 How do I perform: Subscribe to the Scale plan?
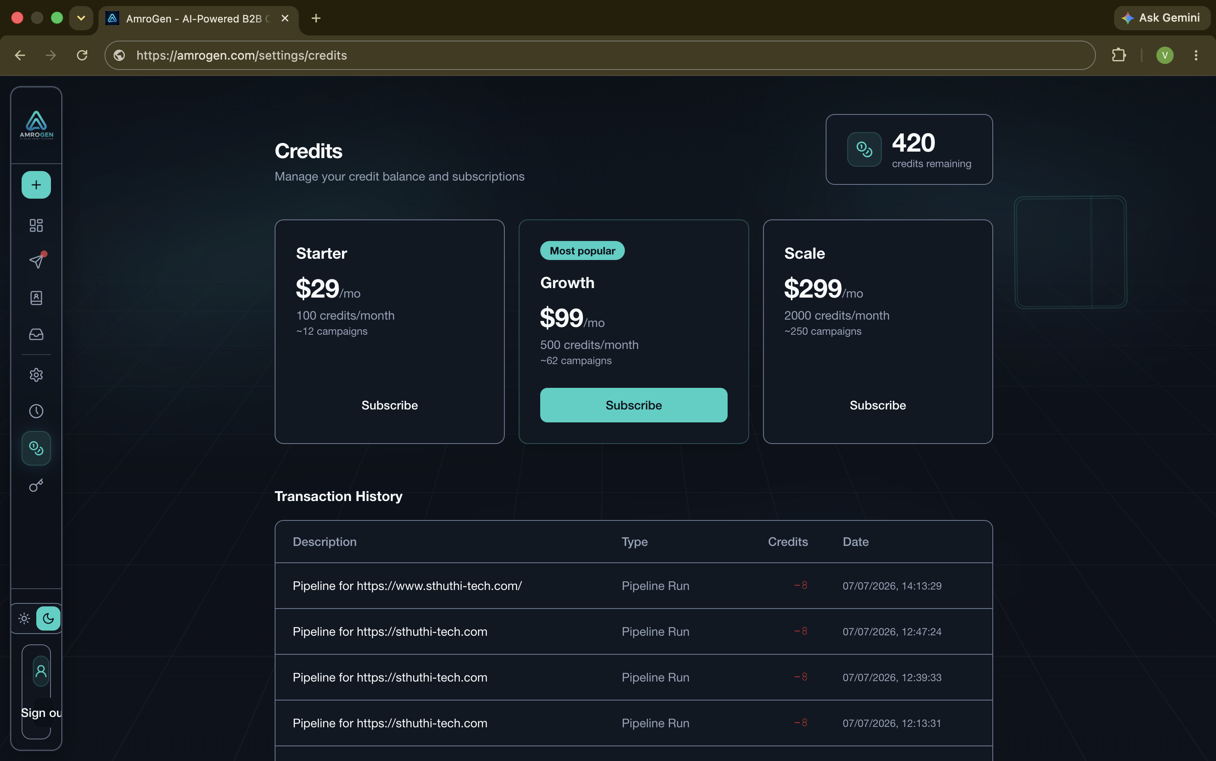pos(877,405)
